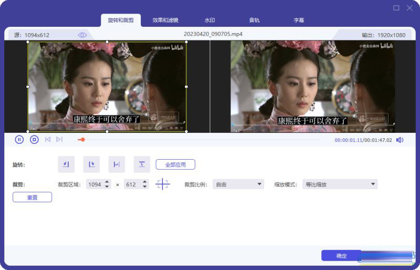Open the 缩放模式 dropdown
Screen dimensions: 420x270
point(340,184)
